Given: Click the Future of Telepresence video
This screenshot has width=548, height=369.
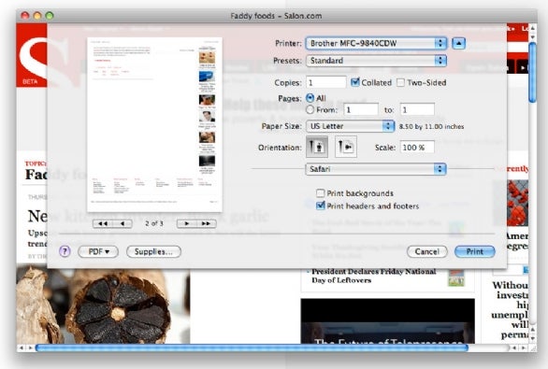Looking at the screenshot, I should click(x=387, y=320).
